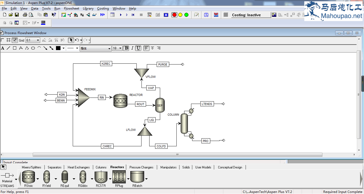Select the pointer select tool

(x=71, y=40)
